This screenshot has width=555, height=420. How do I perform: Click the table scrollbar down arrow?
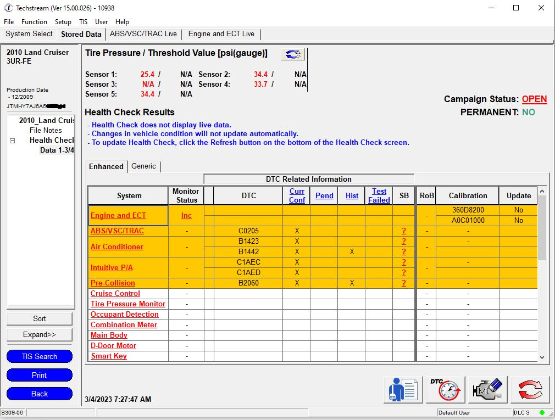542,357
